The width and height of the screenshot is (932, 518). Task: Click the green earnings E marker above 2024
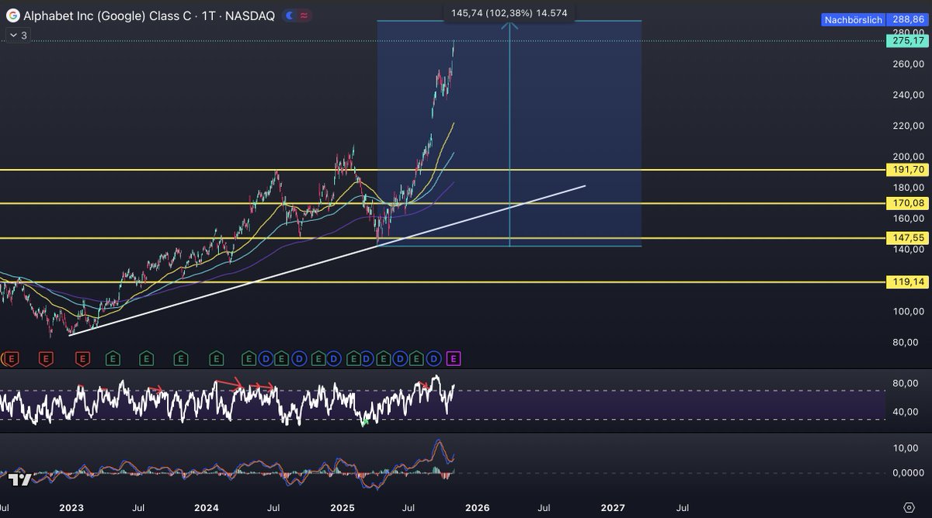pos(216,357)
